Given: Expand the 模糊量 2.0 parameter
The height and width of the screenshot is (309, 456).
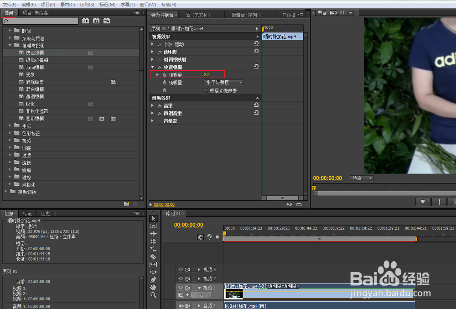Looking at the screenshot, I should point(158,75).
